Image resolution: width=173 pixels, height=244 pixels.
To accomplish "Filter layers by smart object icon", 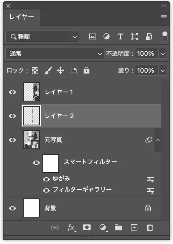I will click(149, 37).
